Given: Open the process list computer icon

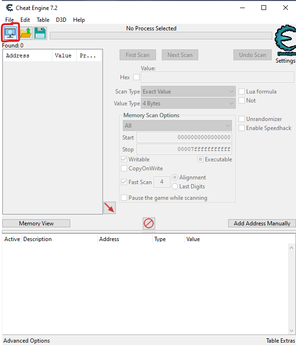Looking at the screenshot, I should [x=10, y=33].
